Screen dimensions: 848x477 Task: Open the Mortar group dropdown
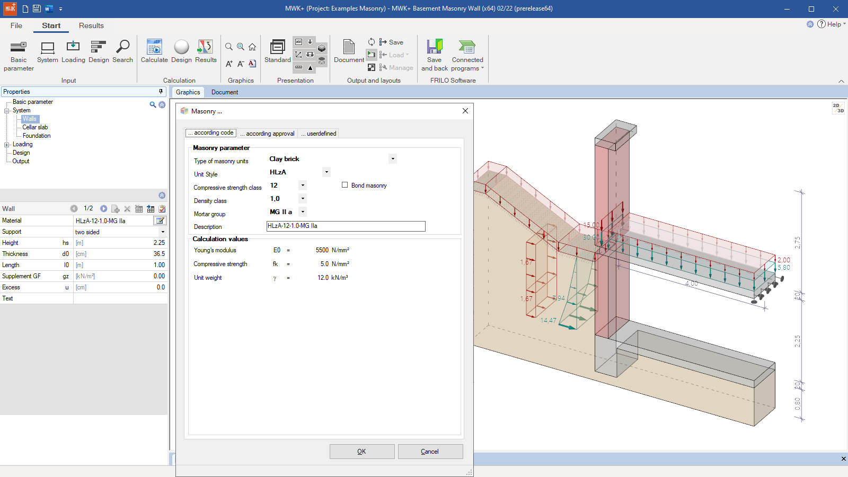point(303,211)
